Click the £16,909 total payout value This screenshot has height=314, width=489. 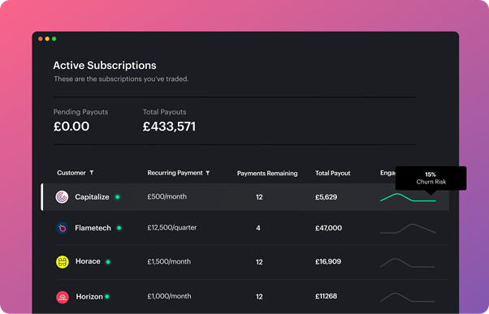pyautogui.click(x=328, y=261)
